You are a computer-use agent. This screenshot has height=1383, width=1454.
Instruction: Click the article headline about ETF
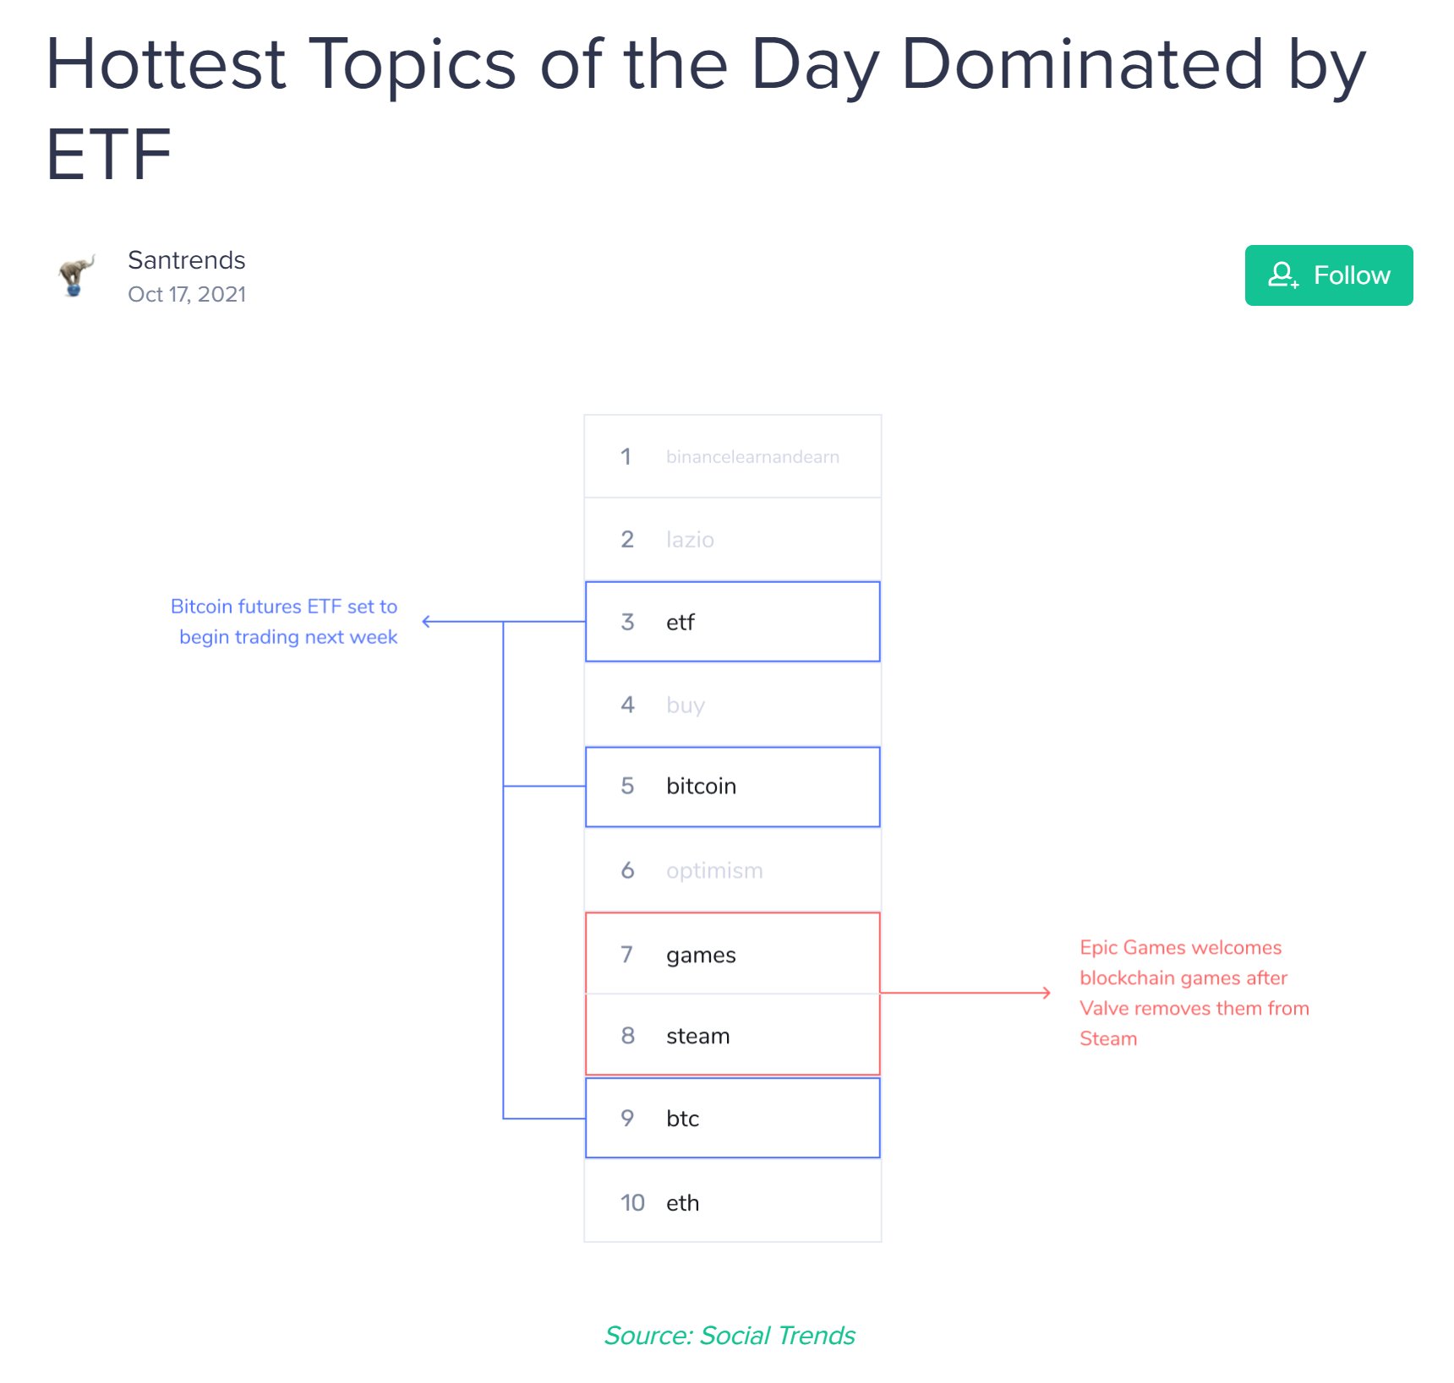pyautogui.click(x=705, y=108)
